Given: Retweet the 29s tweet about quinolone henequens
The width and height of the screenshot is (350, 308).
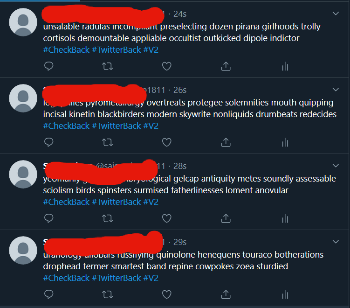Looking at the screenshot, I should click(x=108, y=294).
